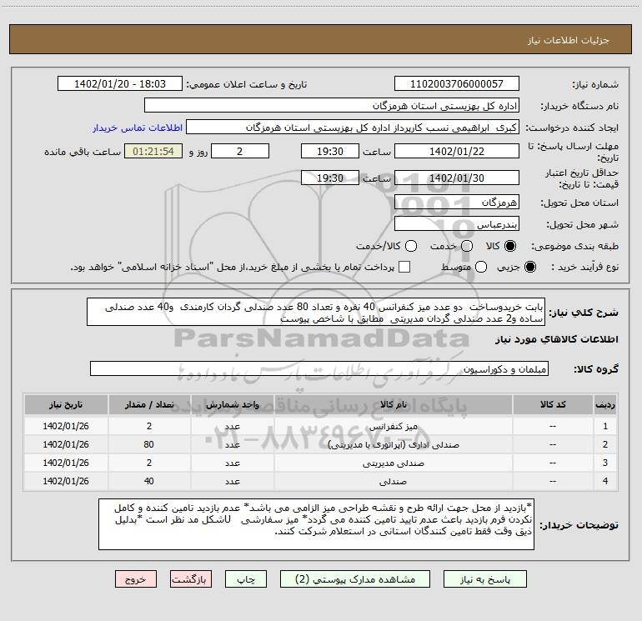Click the buyer organization name field
642x621 pixels.
tap(332, 106)
